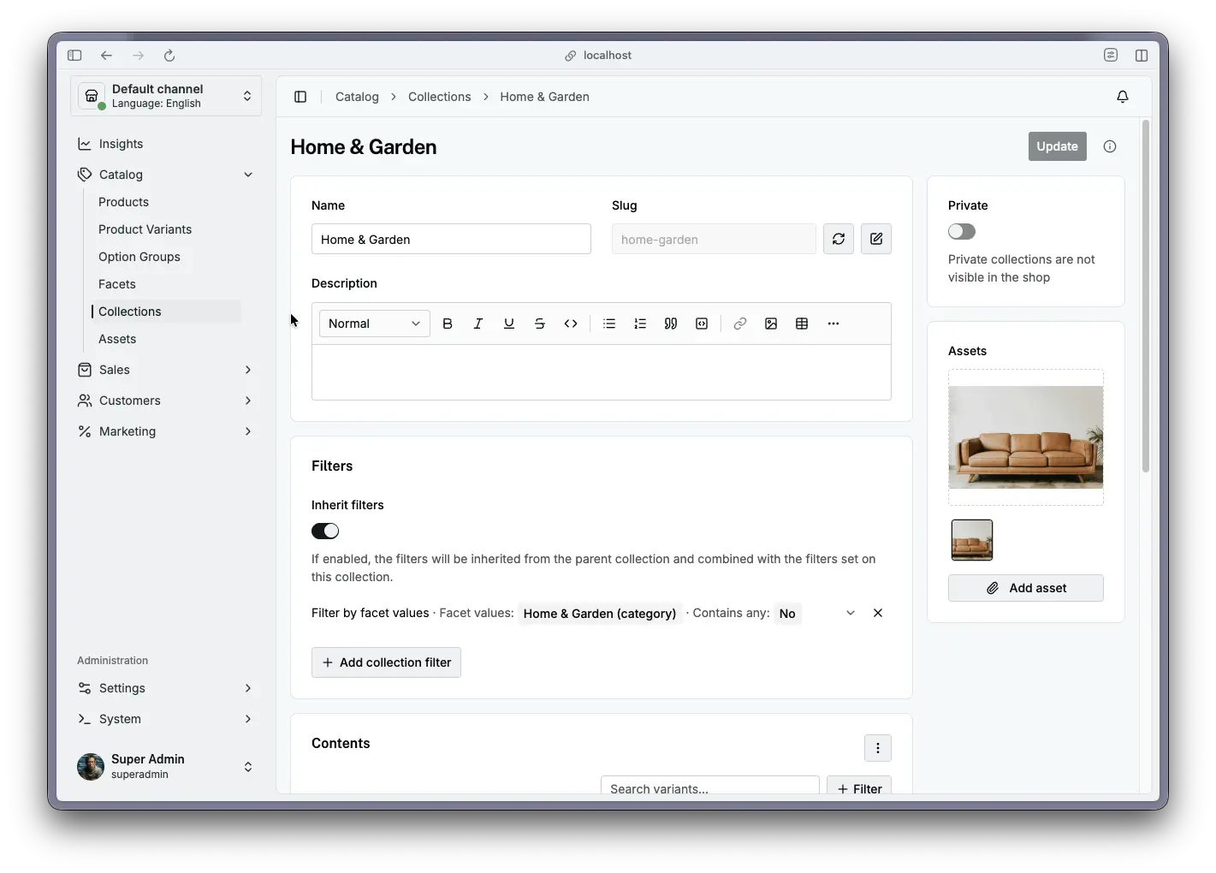Apply strikethrough formatting in description toolbar
The height and width of the screenshot is (873, 1216).
pyautogui.click(x=540, y=324)
